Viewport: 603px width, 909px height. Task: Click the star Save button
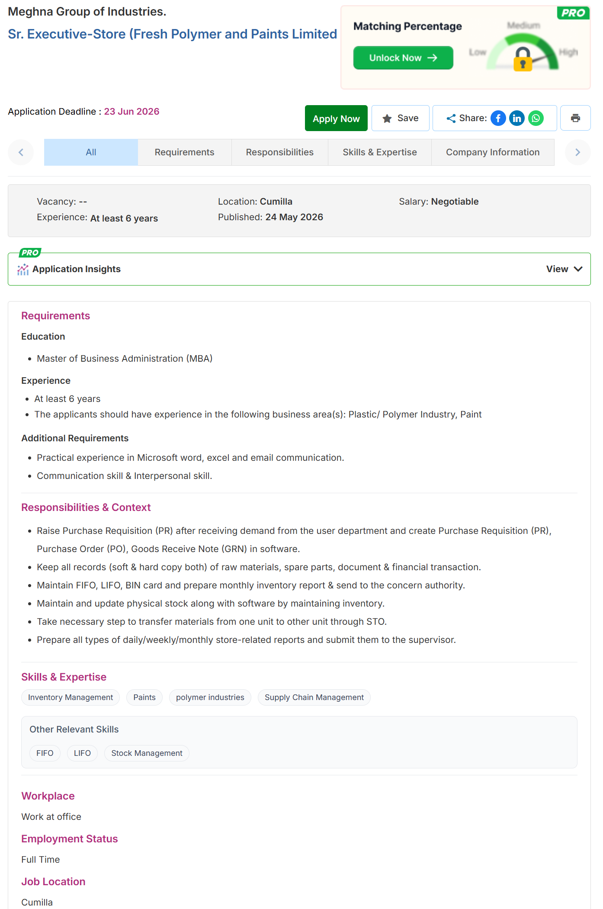[x=401, y=118]
